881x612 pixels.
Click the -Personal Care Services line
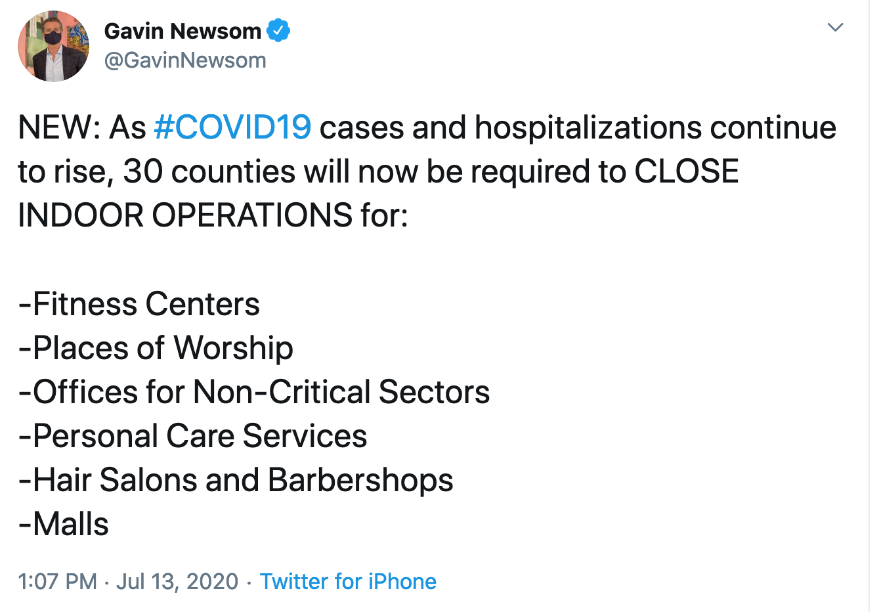click(x=193, y=436)
